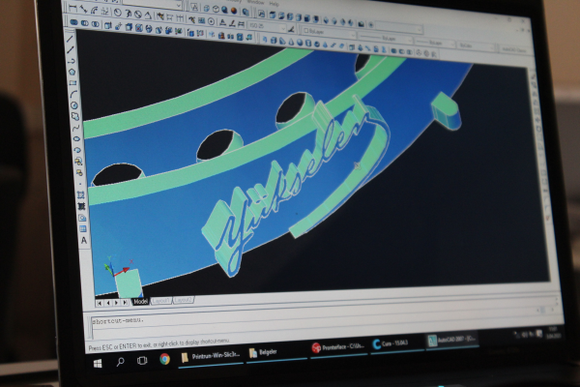Select the Arc tool
The width and height of the screenshot is (580, 387).
[73, 94]
